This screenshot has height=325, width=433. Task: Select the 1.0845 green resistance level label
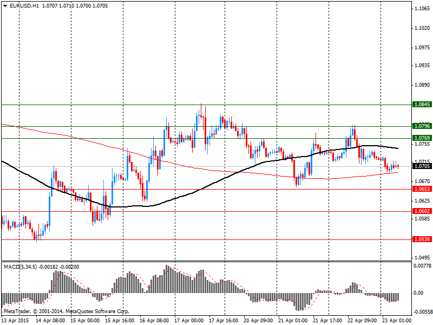(422, 105)
